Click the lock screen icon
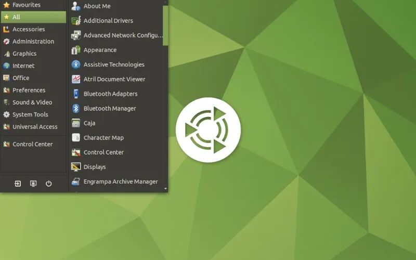Viewport: 416px width, 260px height. click(33, 184)
